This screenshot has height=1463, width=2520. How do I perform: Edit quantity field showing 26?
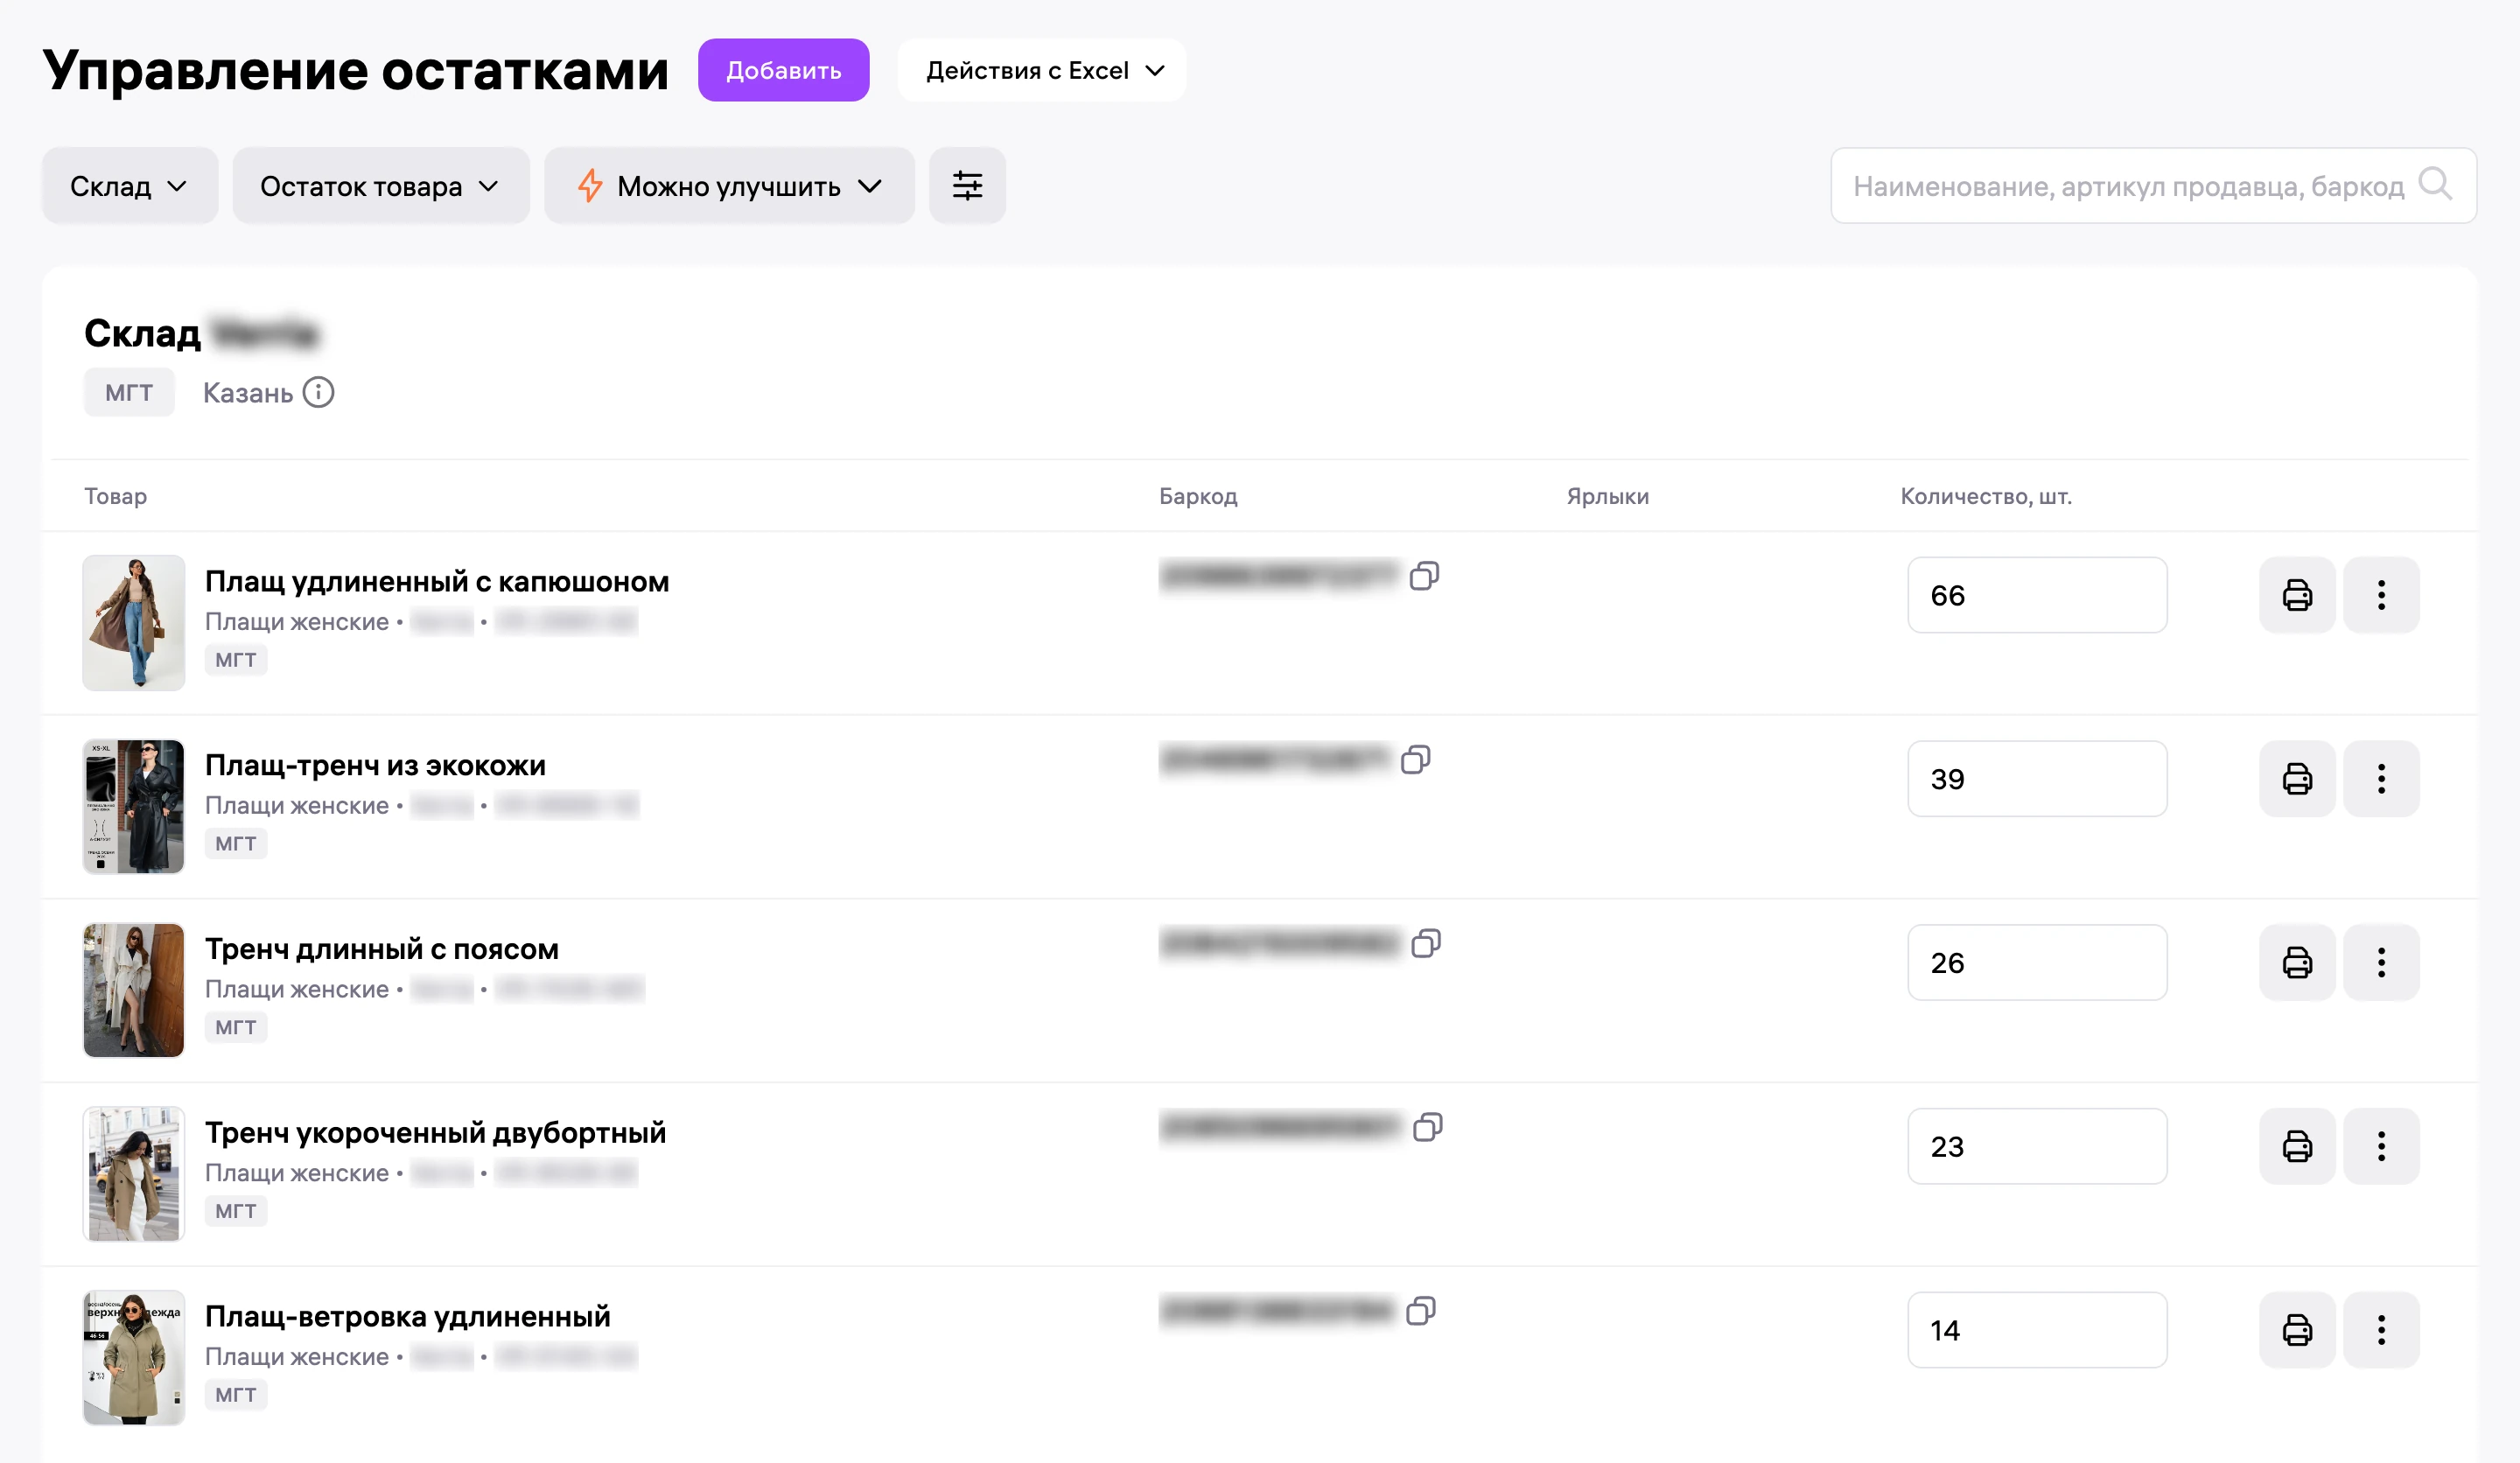point(2037,962)
